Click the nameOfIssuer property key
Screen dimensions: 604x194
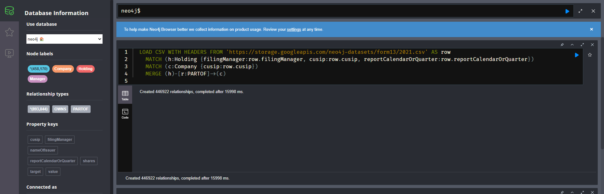[x=43, y=150]
